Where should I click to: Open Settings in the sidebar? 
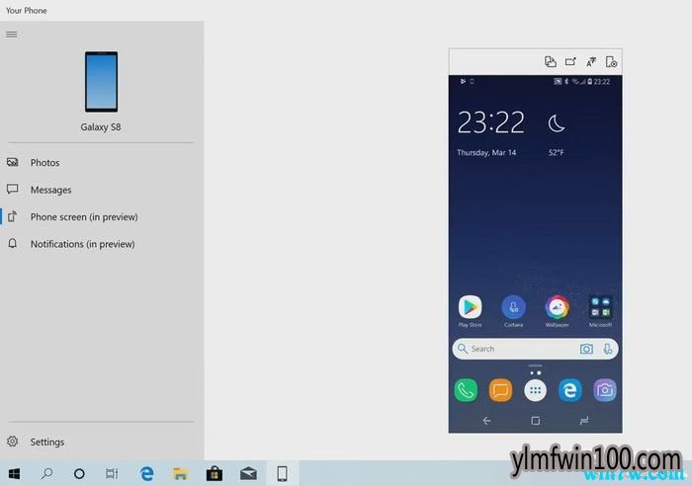coord(101,442)
